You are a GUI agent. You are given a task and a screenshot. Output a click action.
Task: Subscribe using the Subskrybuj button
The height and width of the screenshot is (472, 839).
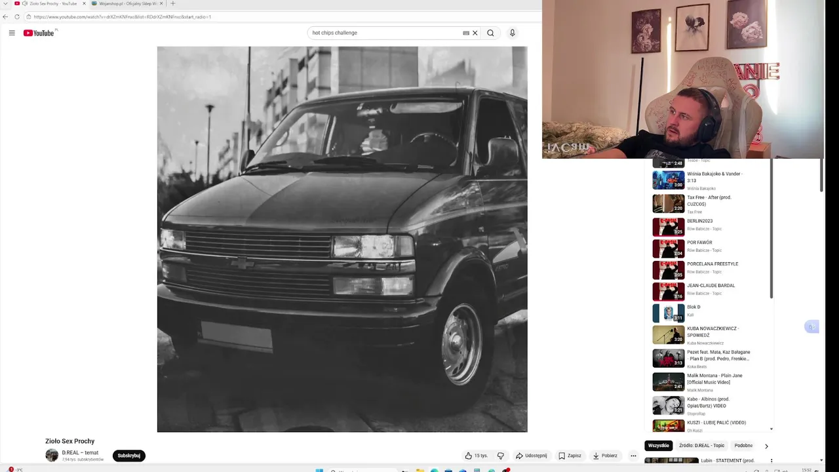pos(129,456)
